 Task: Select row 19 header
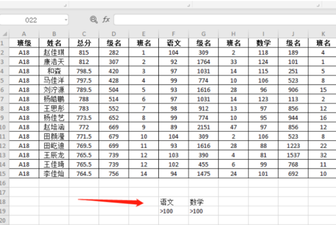pyautogui.click(x=4, y=211)
